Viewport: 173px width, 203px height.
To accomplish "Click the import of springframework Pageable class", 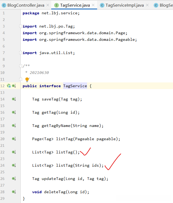I will tap(80, 39).
